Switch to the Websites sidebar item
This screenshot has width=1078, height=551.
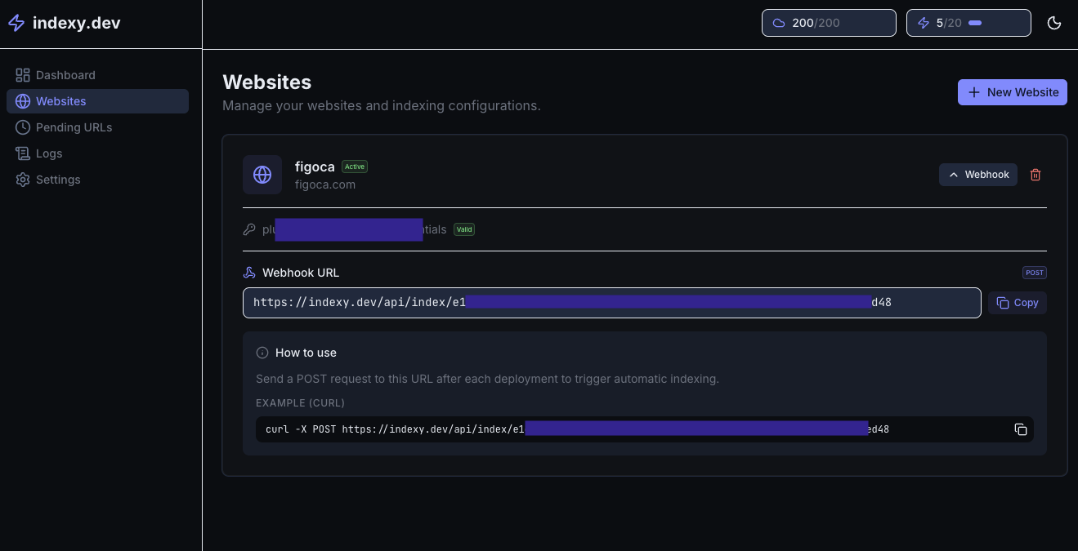(60, 100)
